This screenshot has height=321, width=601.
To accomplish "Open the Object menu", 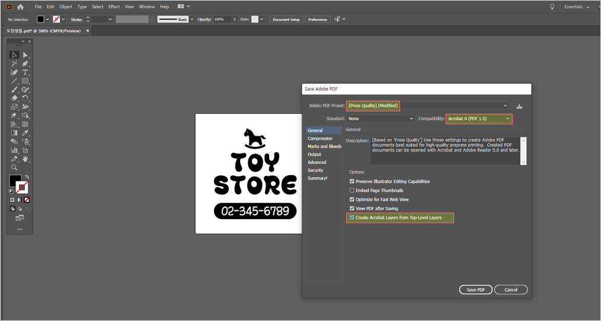I will coord(66,7).
